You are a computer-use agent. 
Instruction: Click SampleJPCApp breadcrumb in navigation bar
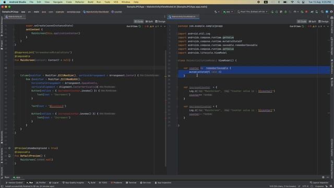10,11
